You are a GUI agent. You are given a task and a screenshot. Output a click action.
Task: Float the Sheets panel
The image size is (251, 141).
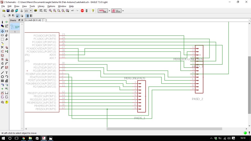[x=19, y=20]
